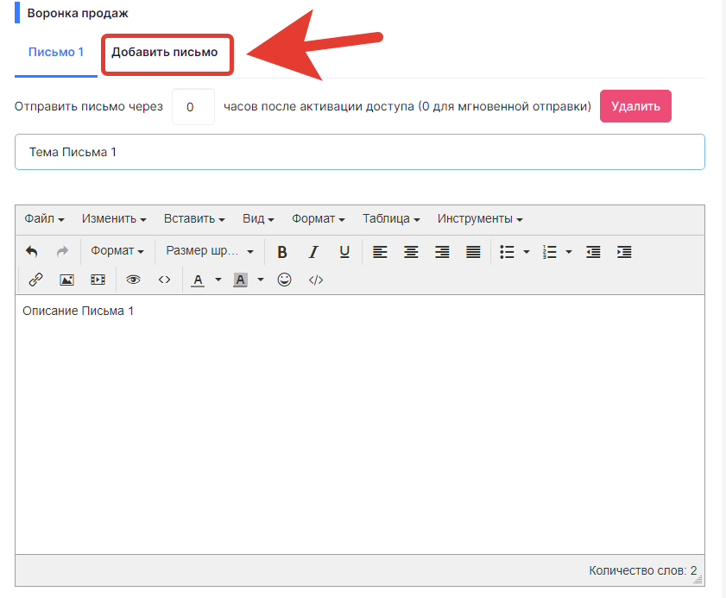Open the Таблица menu
The image size is (726, 598).
391,218
